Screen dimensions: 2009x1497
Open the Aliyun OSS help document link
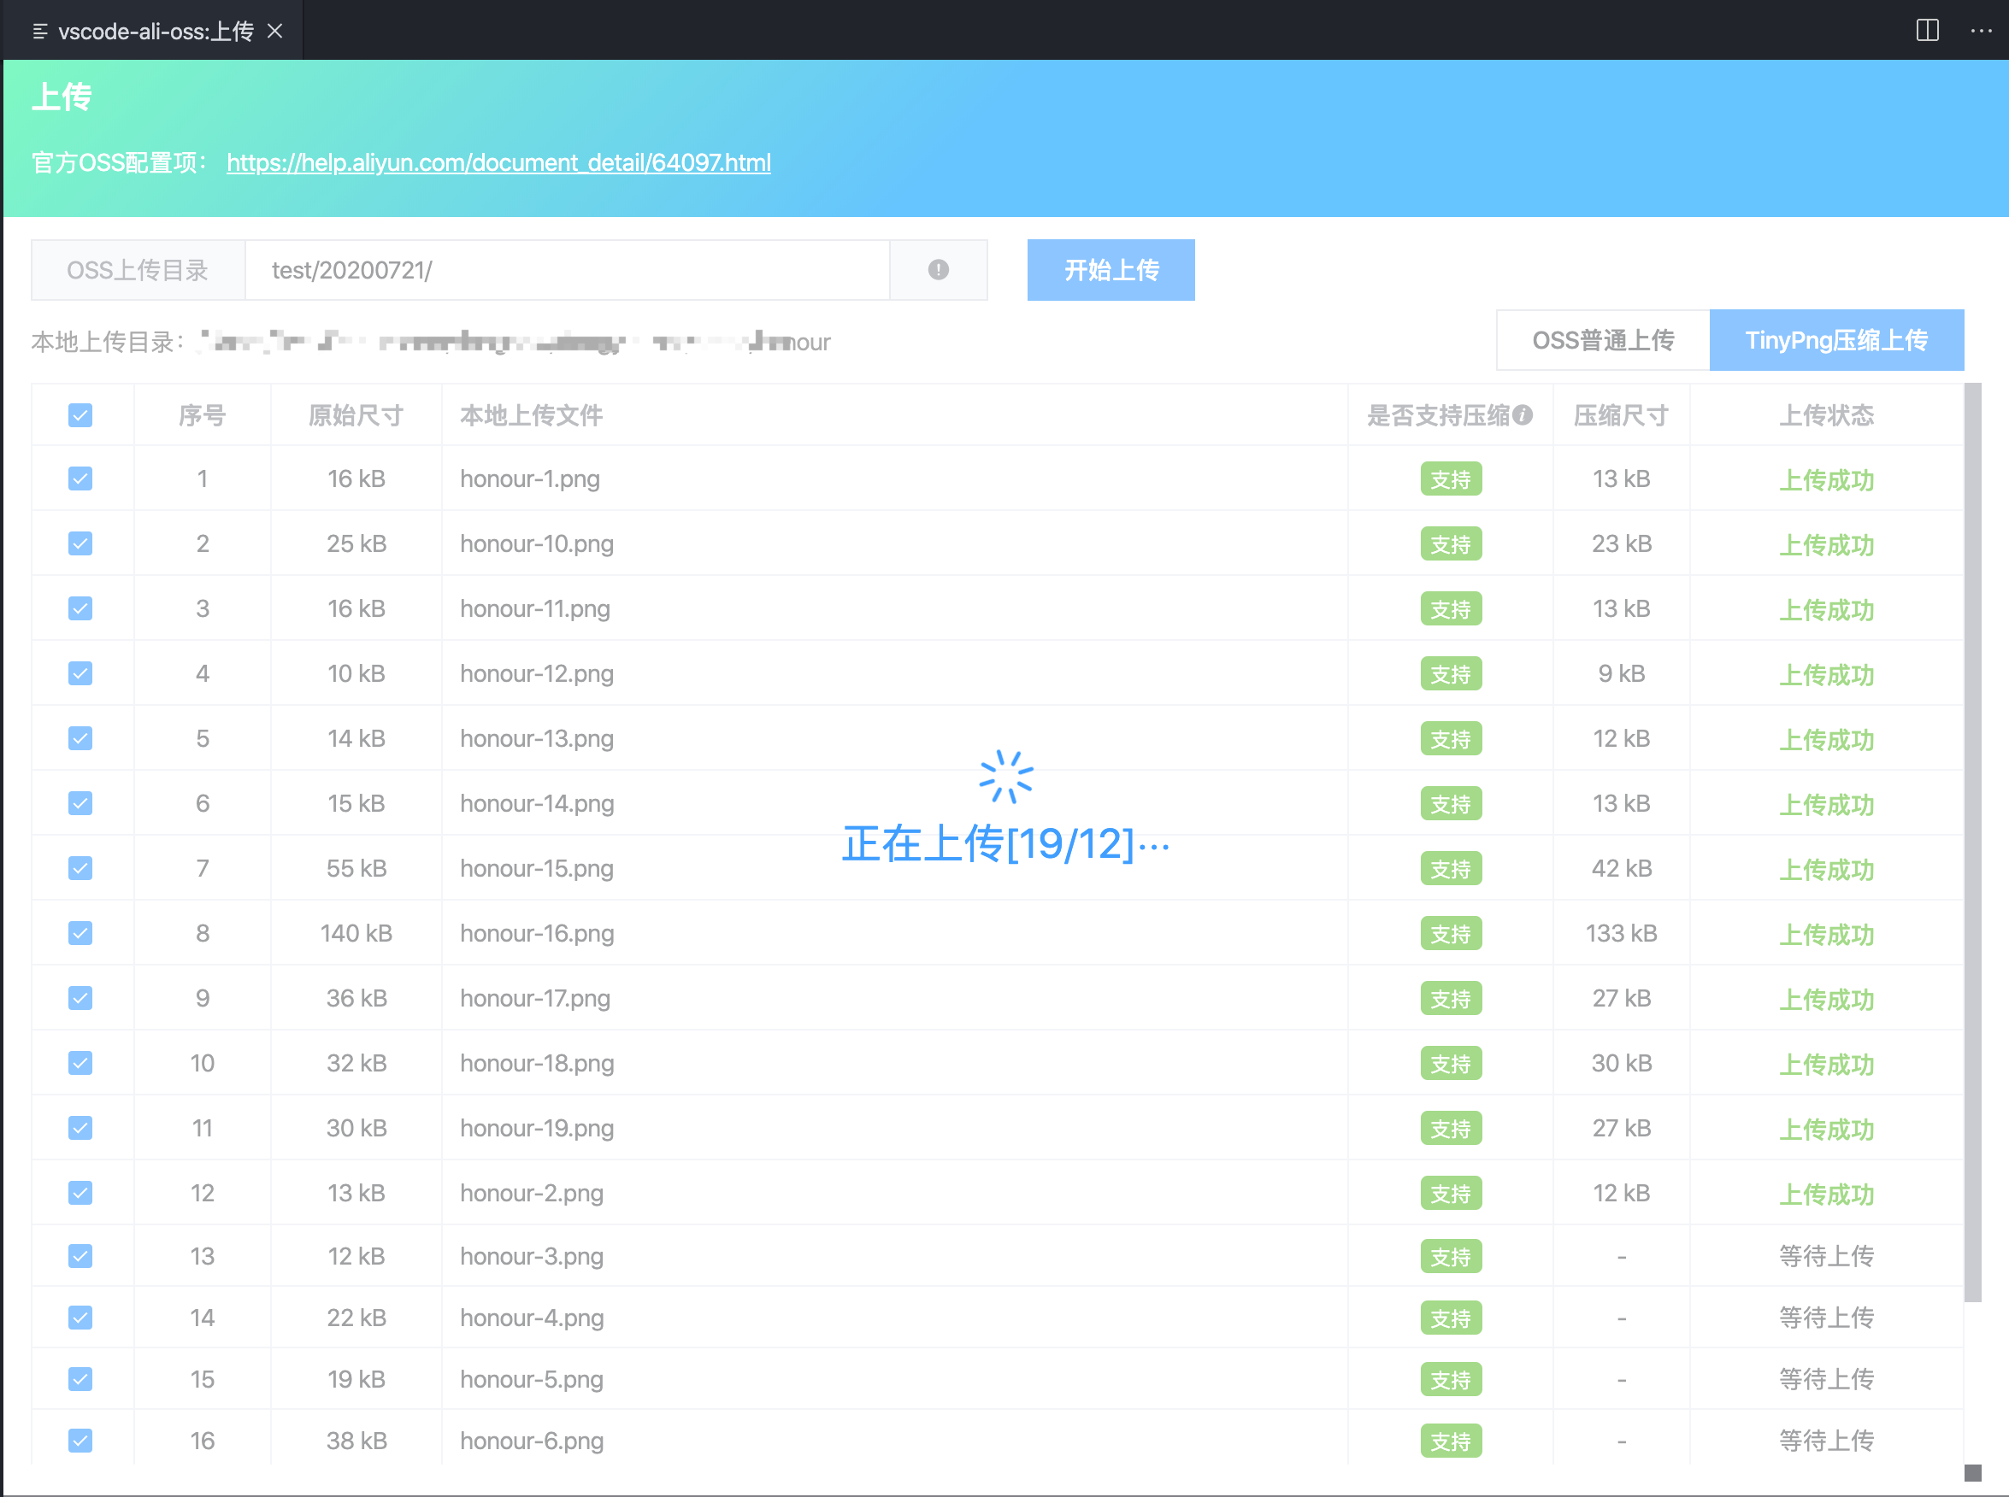point(498,163)
